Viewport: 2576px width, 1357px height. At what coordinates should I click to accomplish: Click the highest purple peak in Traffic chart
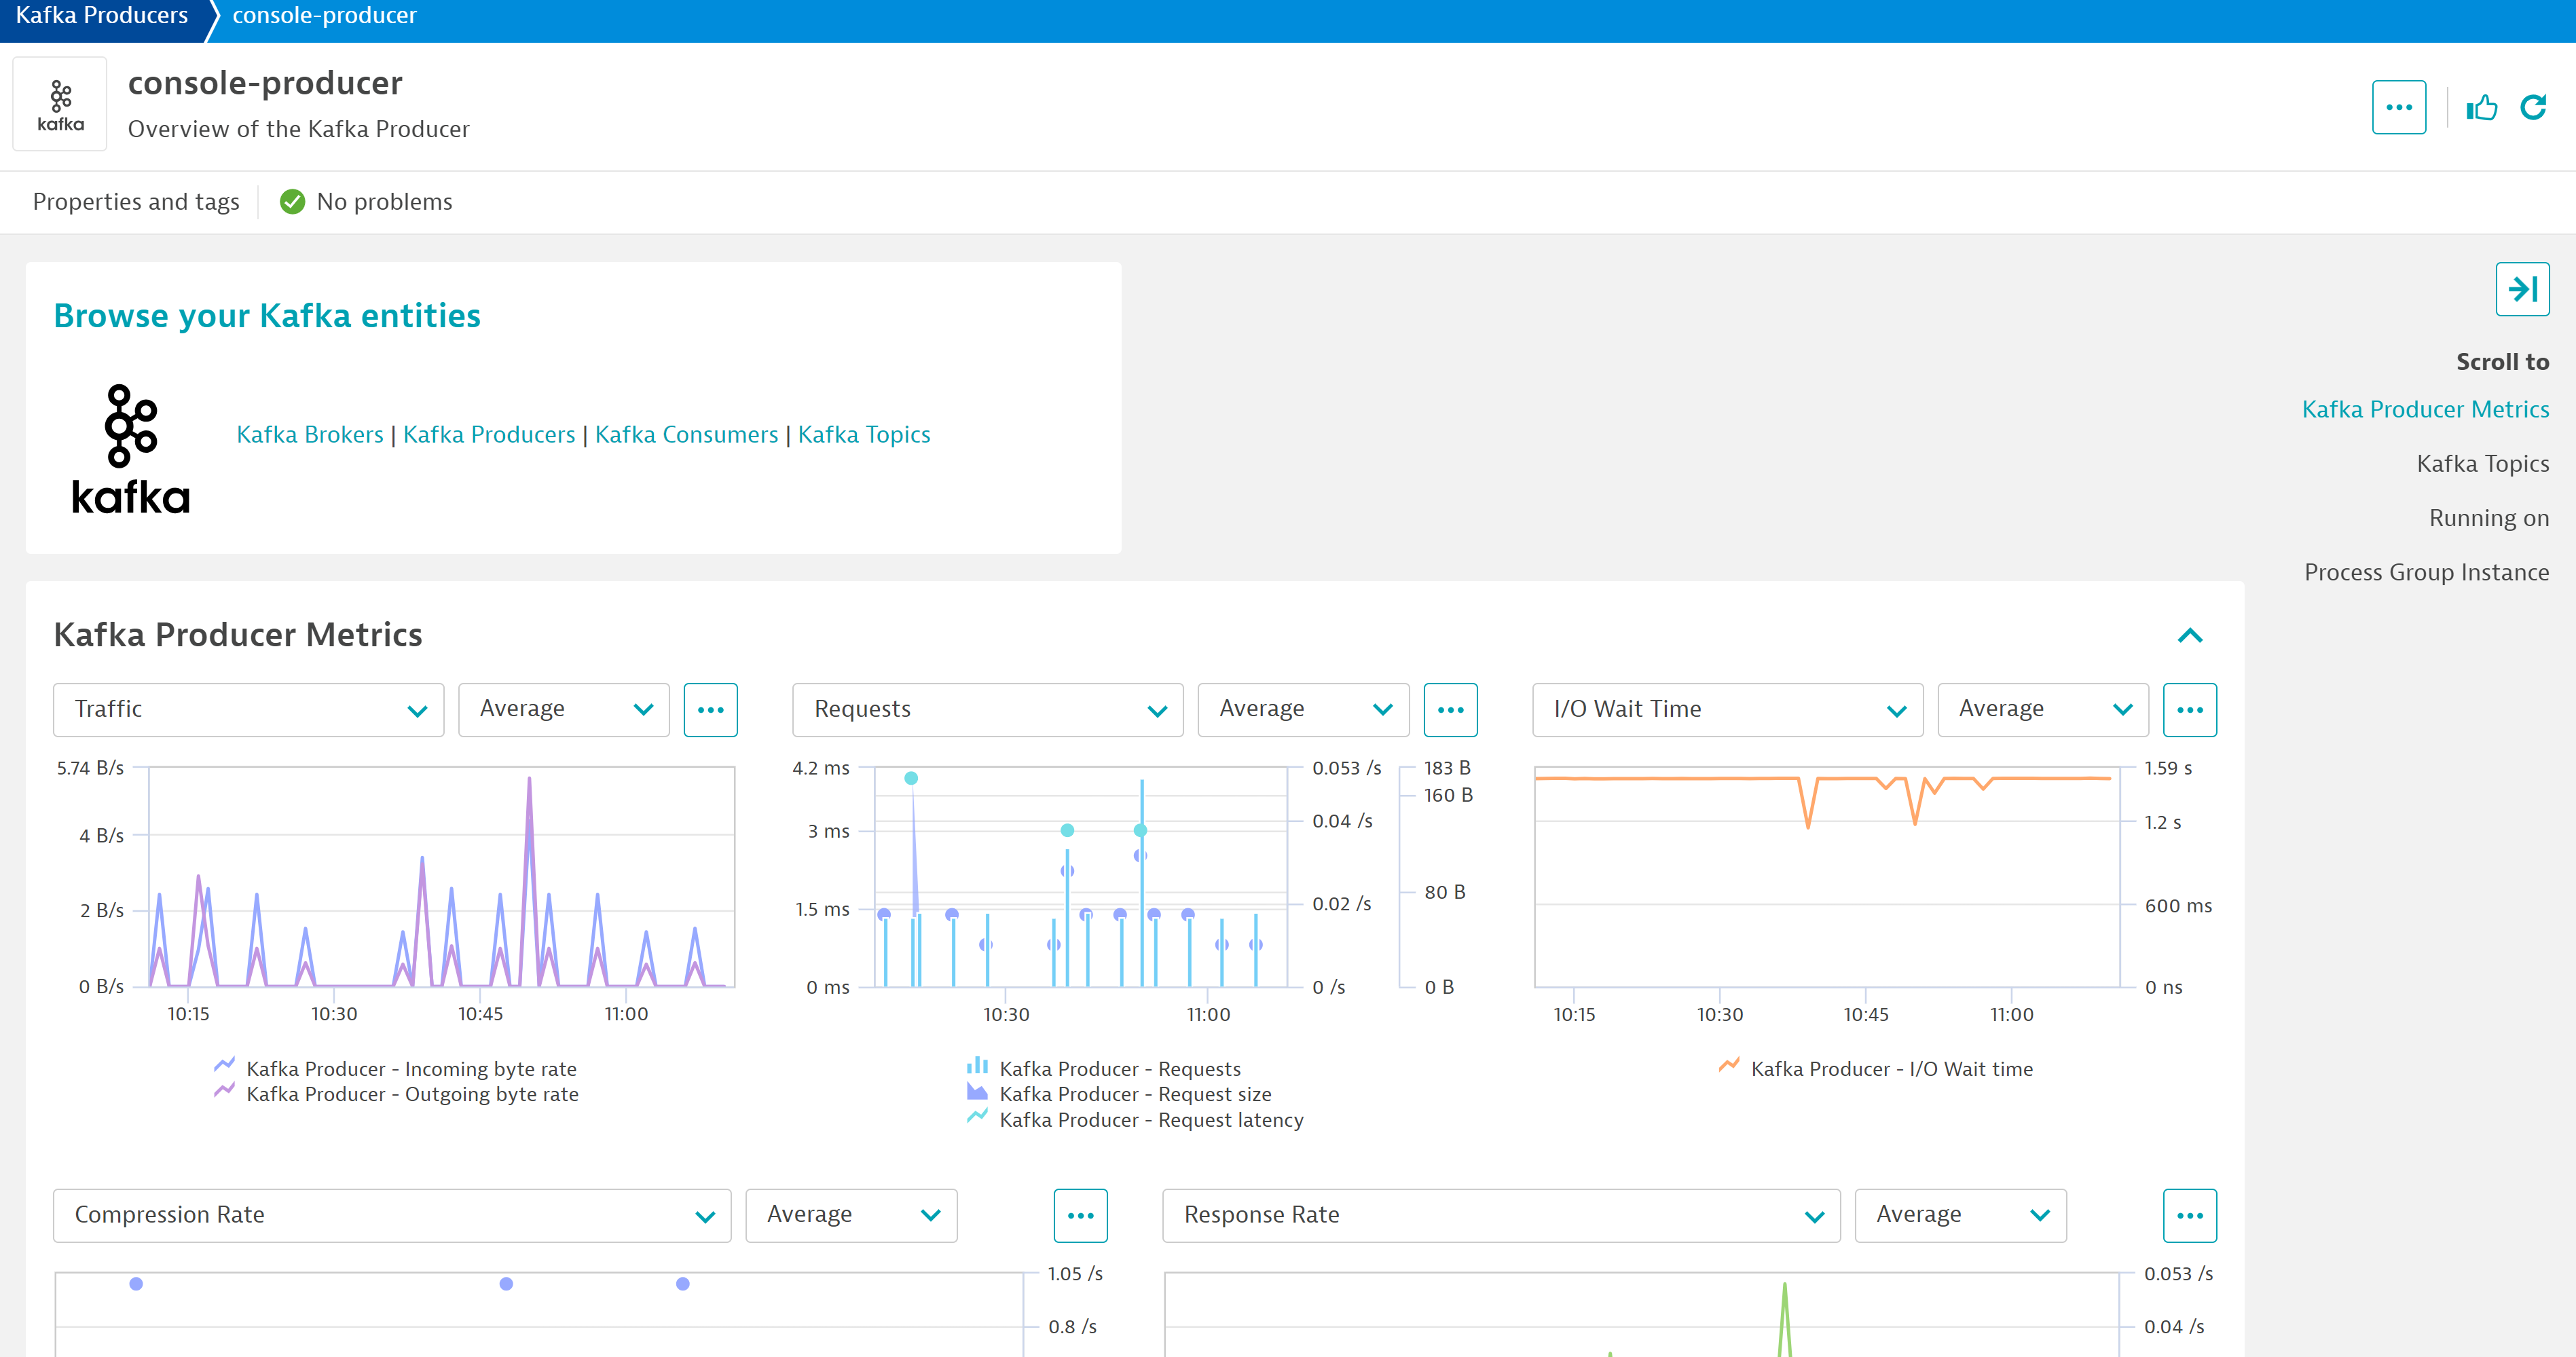pyautogui.click(x=529, y=780)
